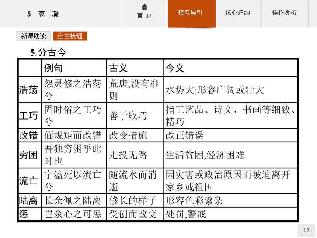Click ancient meaning 善于取巧
Viewport: 317px width, 238px height.
point(128,115)
